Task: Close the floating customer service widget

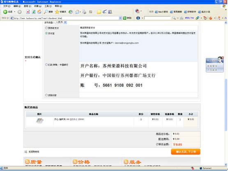Action: 223,58
